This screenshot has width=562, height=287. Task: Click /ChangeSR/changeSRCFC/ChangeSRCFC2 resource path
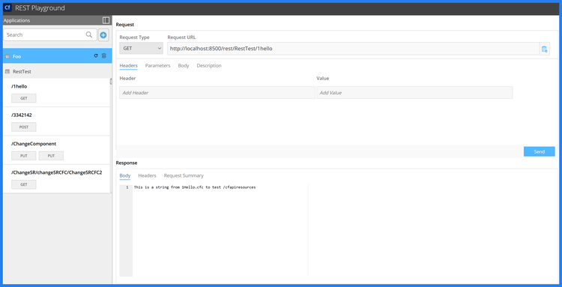pos(57,172)
